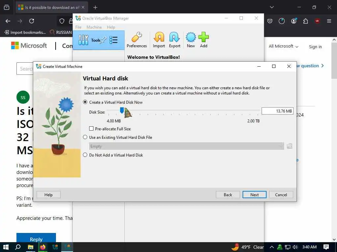This screenshot has height=252, width=337.
Task: Click the Firefox recent browsing icon
Action: [7, 8]
